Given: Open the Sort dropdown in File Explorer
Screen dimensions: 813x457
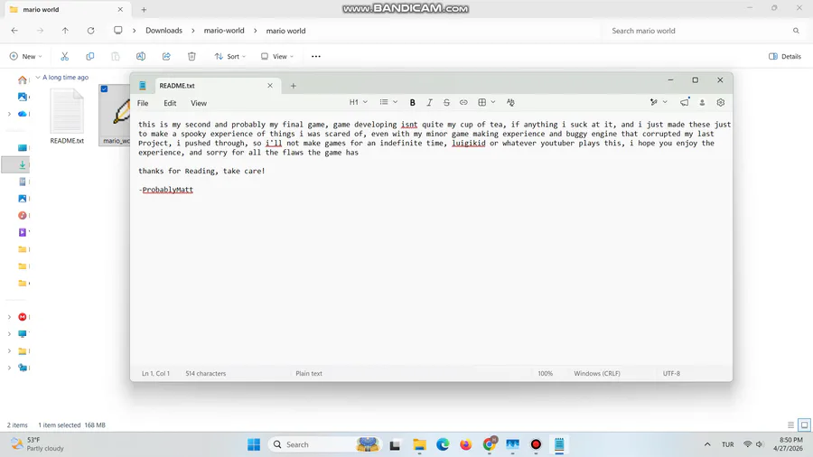Looking at the screenshot, I should [x=229, y=57].
